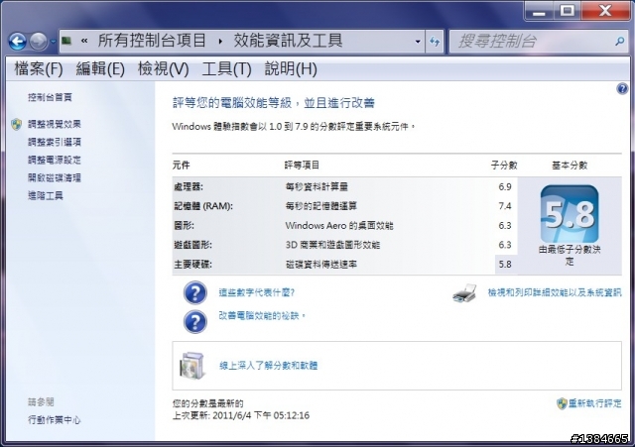This screenshot has height=447, width=635.
Task: Open 進階工具 link
Action: [x=46, y=196]
